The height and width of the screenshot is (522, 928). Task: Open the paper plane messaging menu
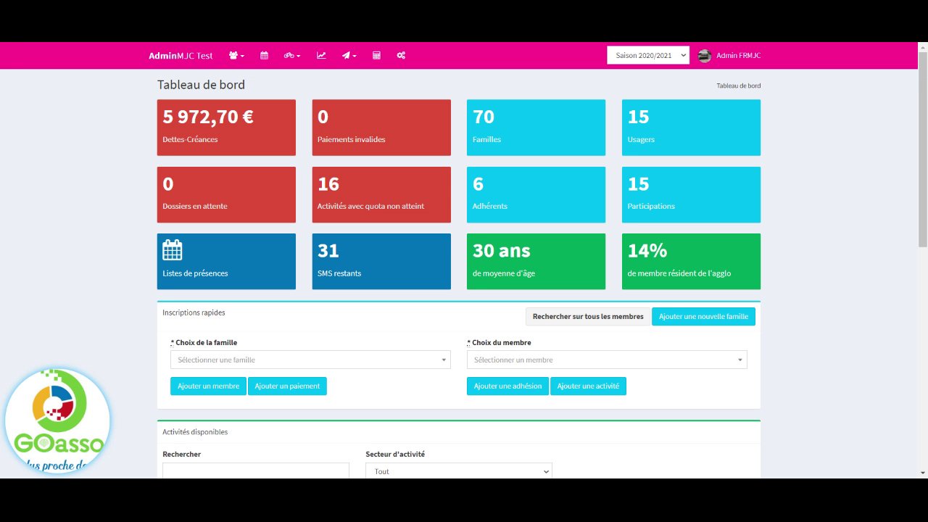tap(349, 56)
